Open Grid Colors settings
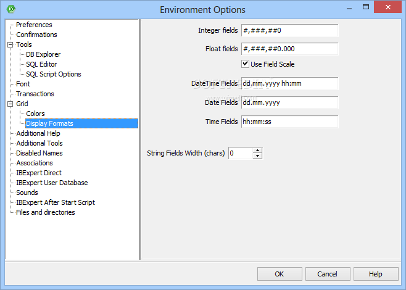The height and width of the screenshot is (290, 406). (35, 114)
